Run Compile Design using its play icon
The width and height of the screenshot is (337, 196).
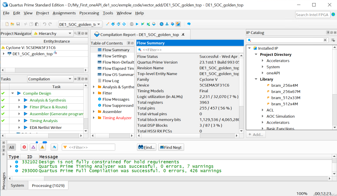(x=19, y=93)
